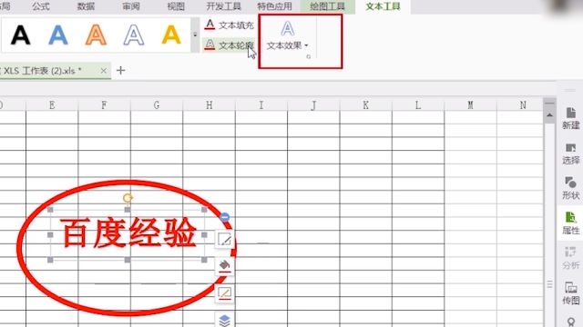Open 文本轮廓 text outline option
The height and width of the screenshot is (327, 583).
tap(230, 45)
